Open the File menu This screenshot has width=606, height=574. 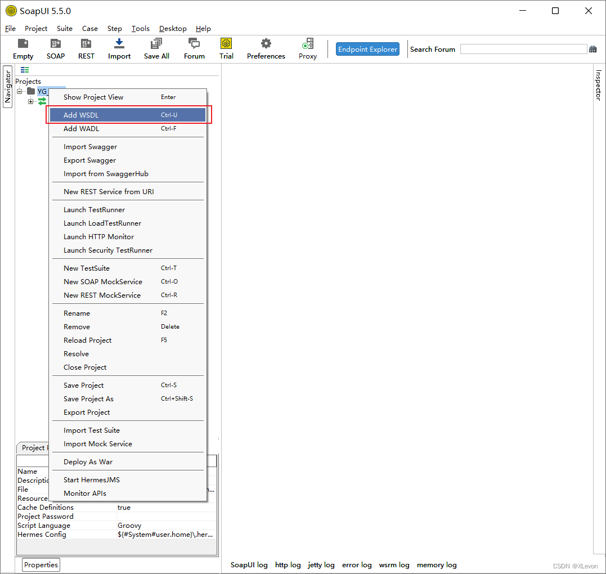[11, 29]
